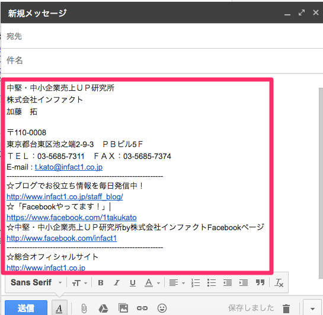Open the facebook.com/infact1 link
323x315 pixels.
62,238
